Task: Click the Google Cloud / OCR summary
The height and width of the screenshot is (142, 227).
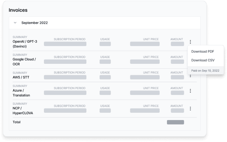Action: (x=24, y=62)
